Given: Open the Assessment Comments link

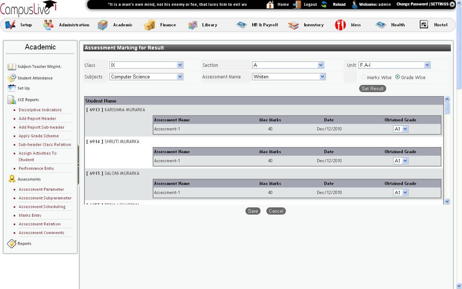Looking at the screenshot, I should tap(41, 233).
